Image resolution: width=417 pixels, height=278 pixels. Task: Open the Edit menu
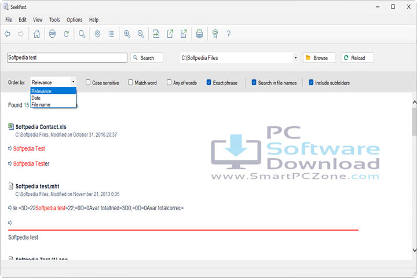[x=23, y=20]
